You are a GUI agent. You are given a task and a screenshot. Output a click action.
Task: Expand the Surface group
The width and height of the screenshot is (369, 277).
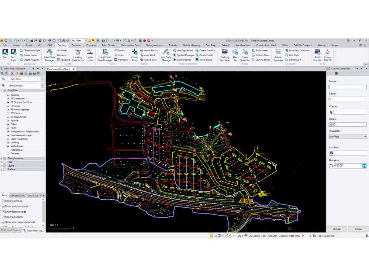coord(1,170)
